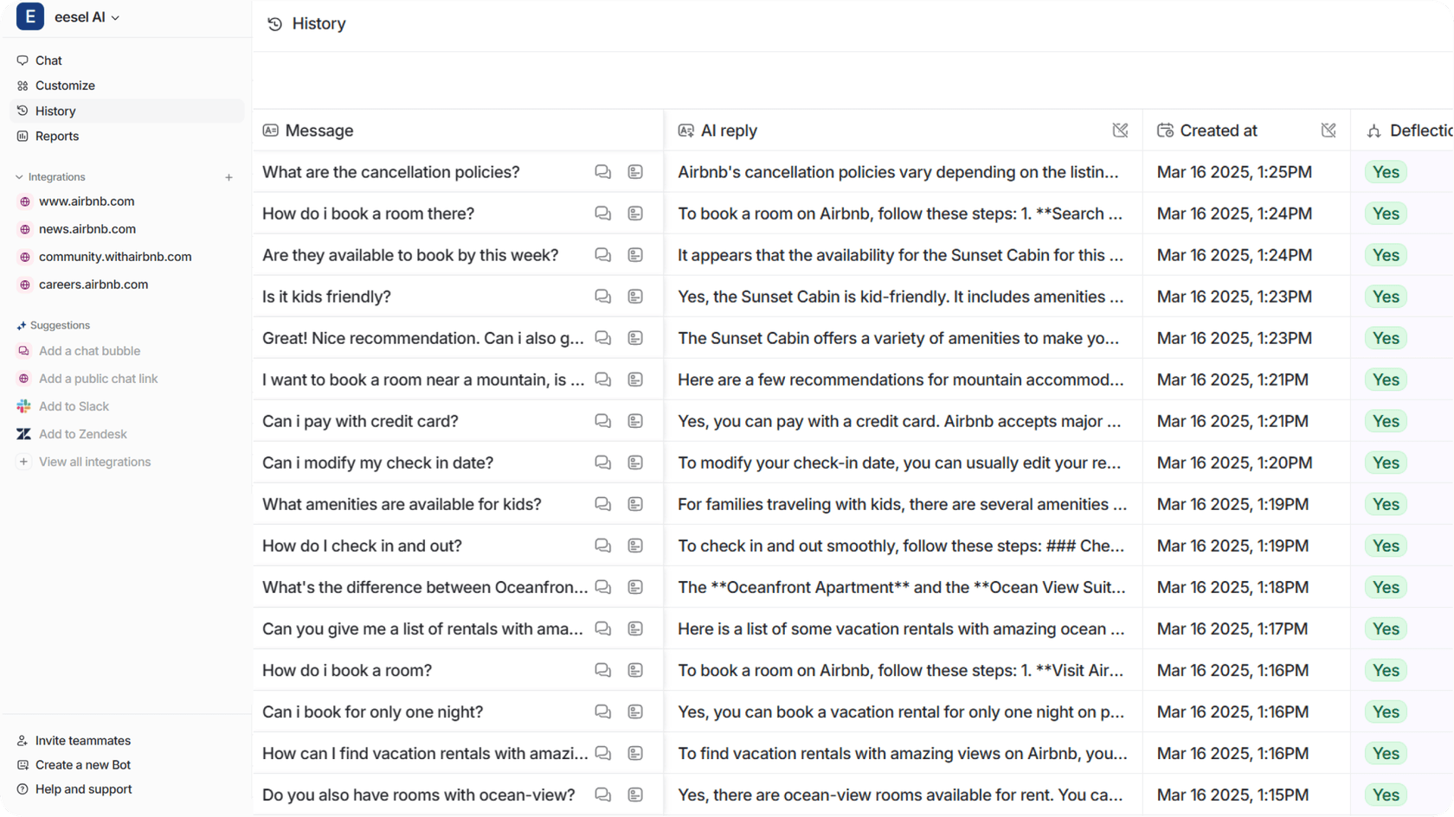Screen dimensions: 1454x817
Task: Select www.airbnb.com integration
Action: click(x=87, y=201)
